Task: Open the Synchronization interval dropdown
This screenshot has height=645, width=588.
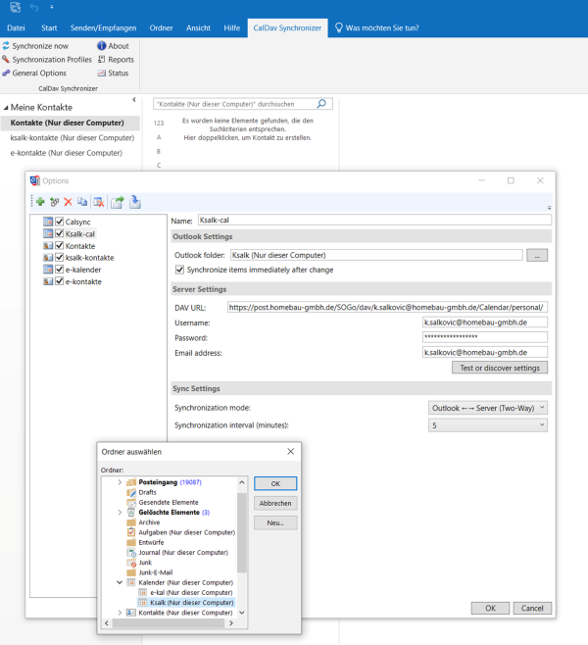Action: tap(487, 425)
